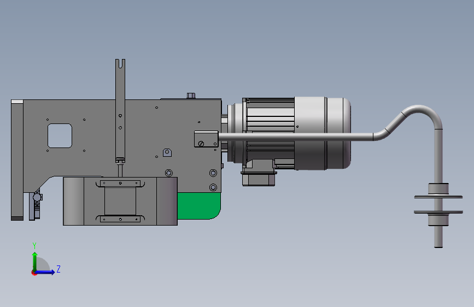Select the long horizontal run of the pipe
The height and width of the screenshot is (307, 474).
pyautogui.click(x=296, y=137)
